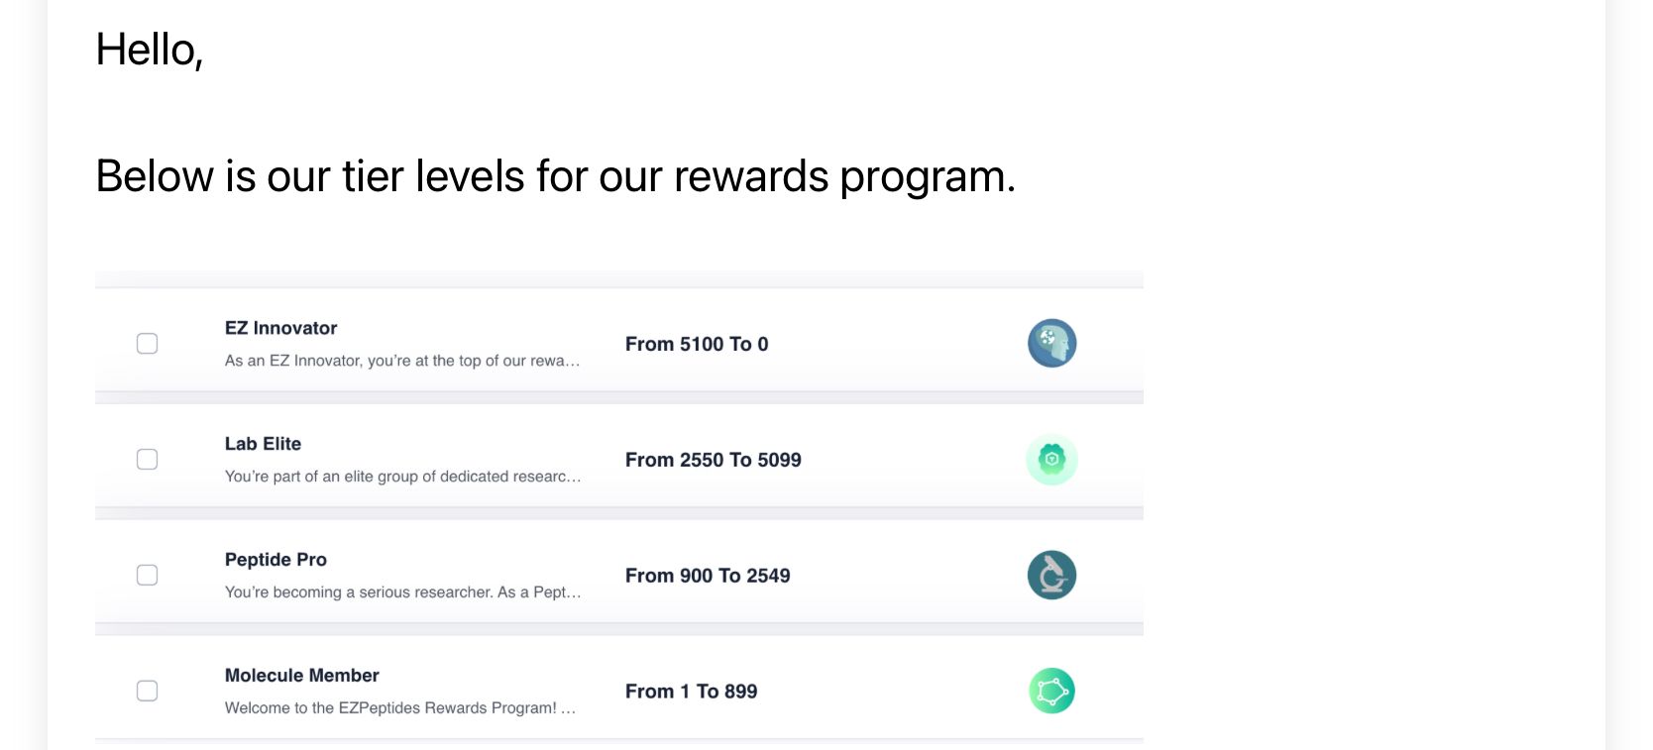1653x750 pixels.
Task: Enable the Molecule Member row checkbox
Action: 147,691
